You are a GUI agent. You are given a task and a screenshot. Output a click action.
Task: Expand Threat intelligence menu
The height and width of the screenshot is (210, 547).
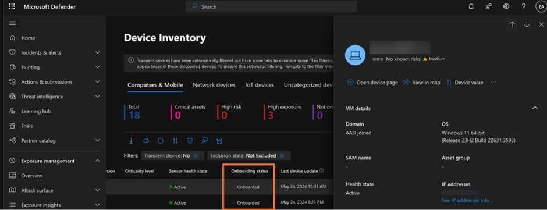click(97, 97)
